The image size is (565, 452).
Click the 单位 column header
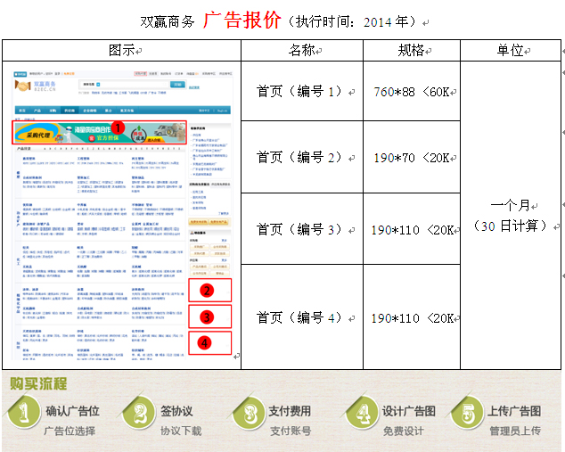[511, 50]
